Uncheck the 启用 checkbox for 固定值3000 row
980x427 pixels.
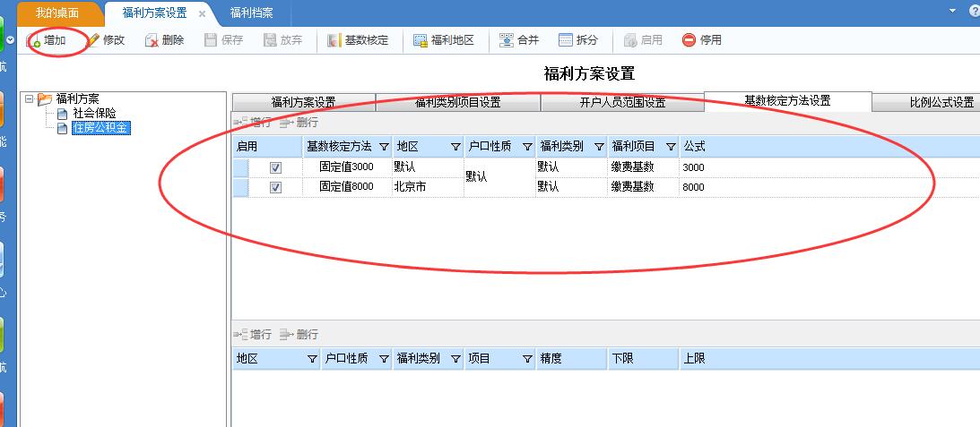coord(276,167)
